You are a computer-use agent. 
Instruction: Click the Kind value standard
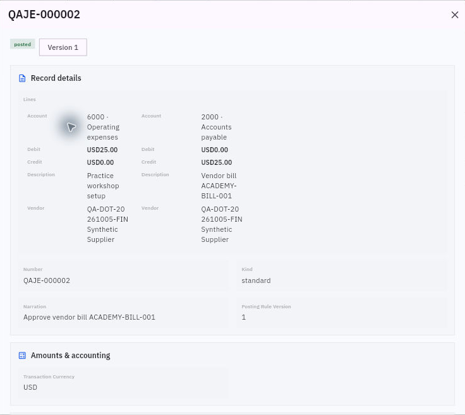256,280
